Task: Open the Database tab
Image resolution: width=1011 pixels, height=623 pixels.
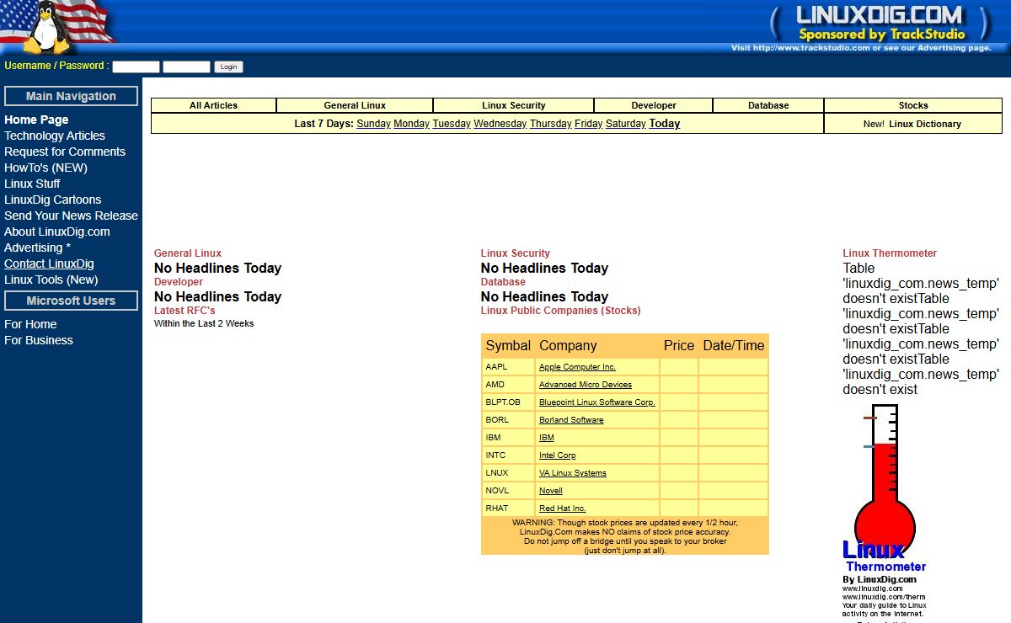Action: 768,105
